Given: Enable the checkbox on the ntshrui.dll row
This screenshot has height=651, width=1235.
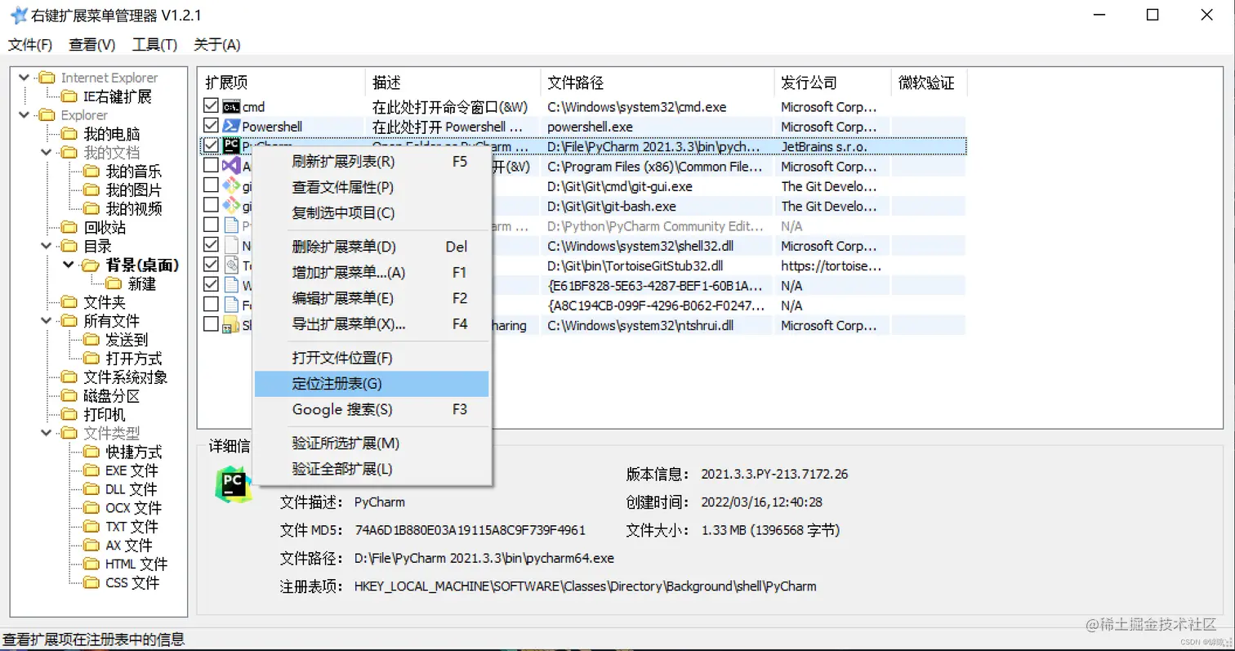Looking at the screenshot, I should 211,324.
